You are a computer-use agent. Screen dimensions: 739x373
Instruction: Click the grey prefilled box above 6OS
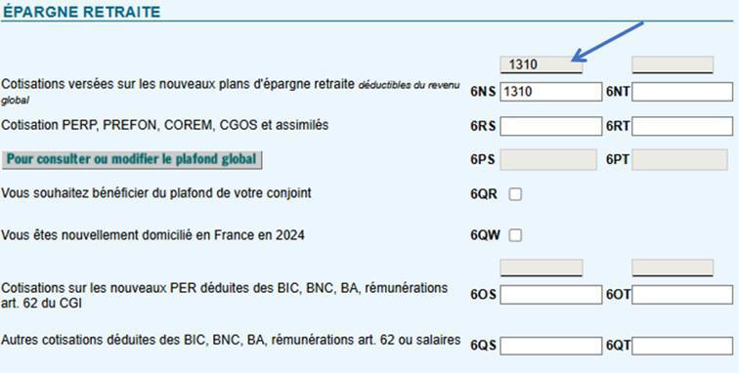(x=542, y=268)
